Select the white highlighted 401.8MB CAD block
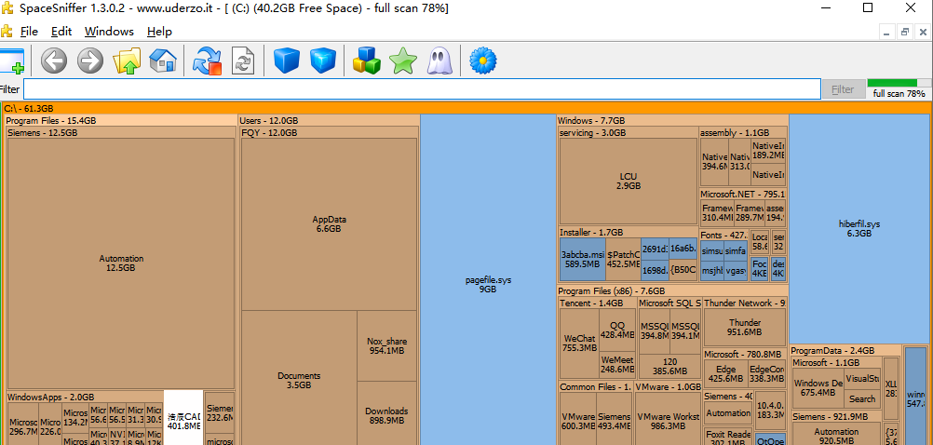 (183, 418)
